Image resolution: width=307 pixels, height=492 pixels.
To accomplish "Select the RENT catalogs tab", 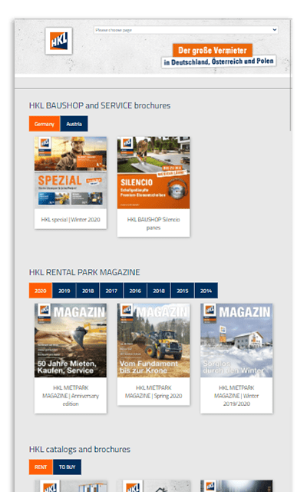I will coord(41,467).
